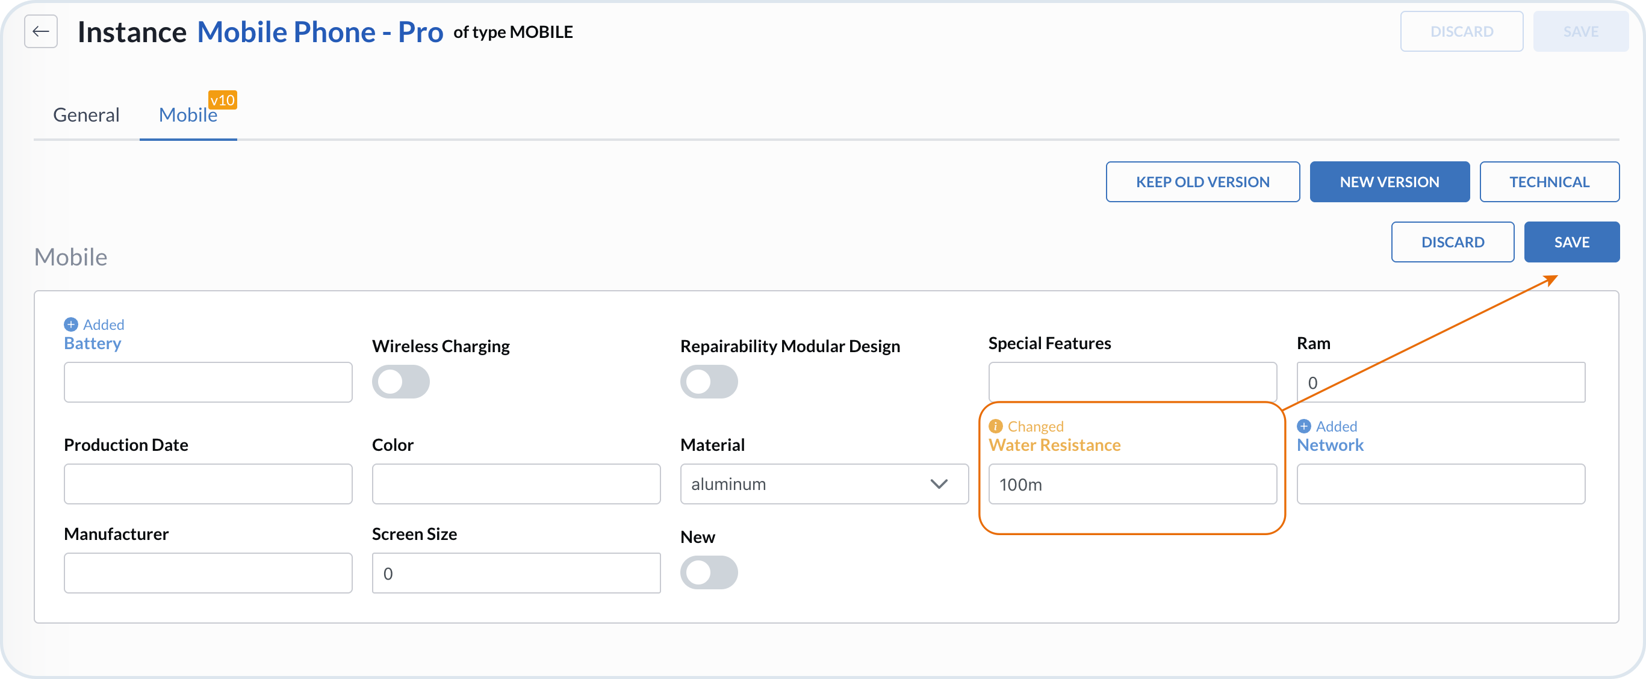This screenshot has width=1646, height=679.
Task: Click the top DISCARD button
Action: pyautogui.click(x=1461, y=31)
